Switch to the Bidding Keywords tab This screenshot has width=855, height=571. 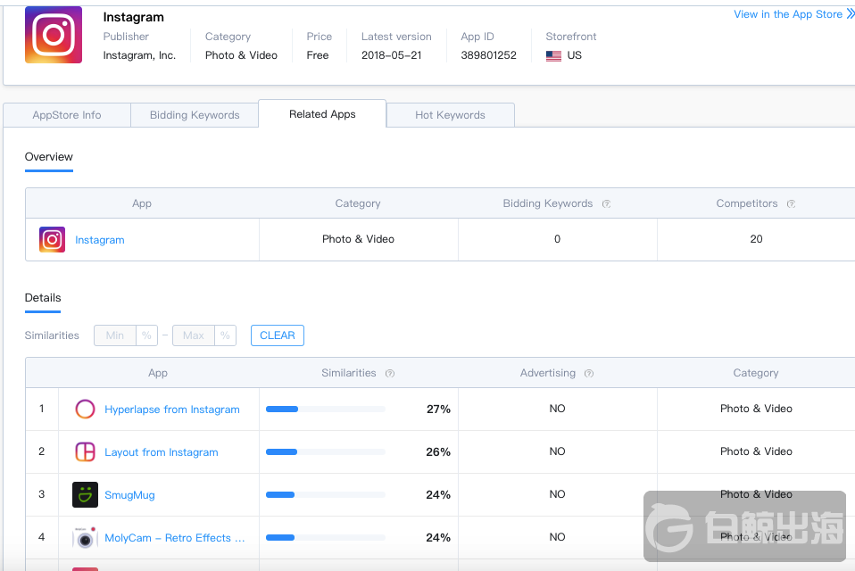point(195,115)
